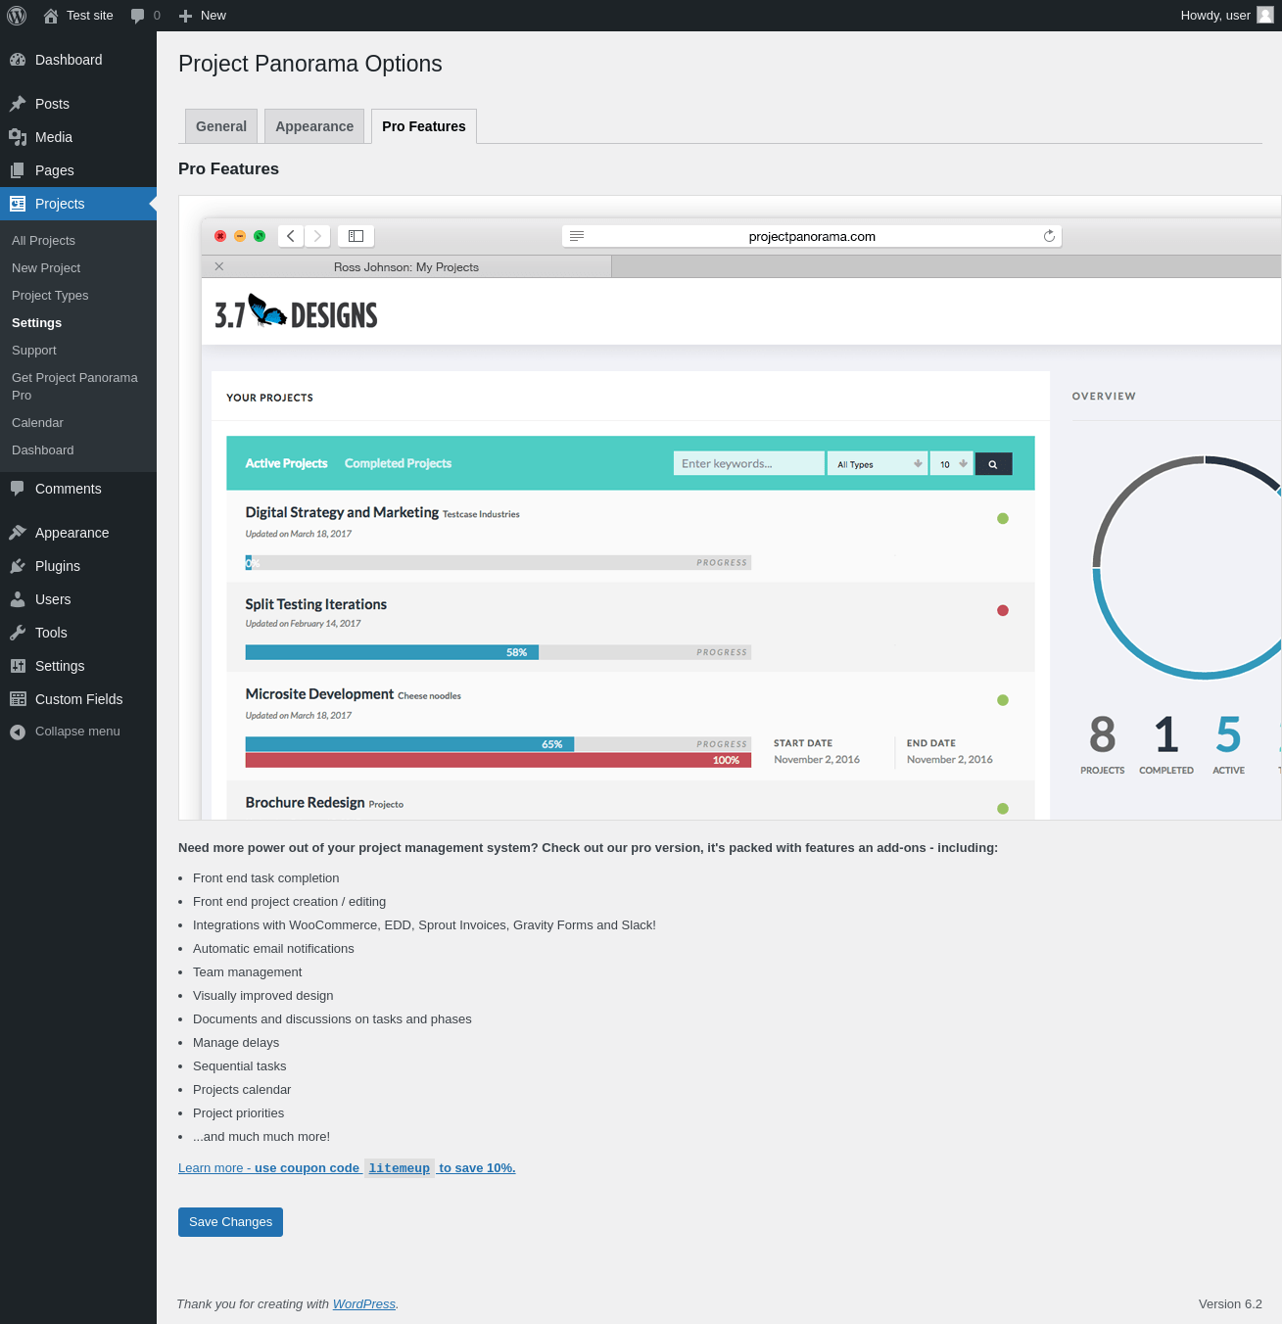Click the Settings sliders icon in main menu
Image resolution: width=1282 pixels, height=1324 pixels.
tap(18, 666)
